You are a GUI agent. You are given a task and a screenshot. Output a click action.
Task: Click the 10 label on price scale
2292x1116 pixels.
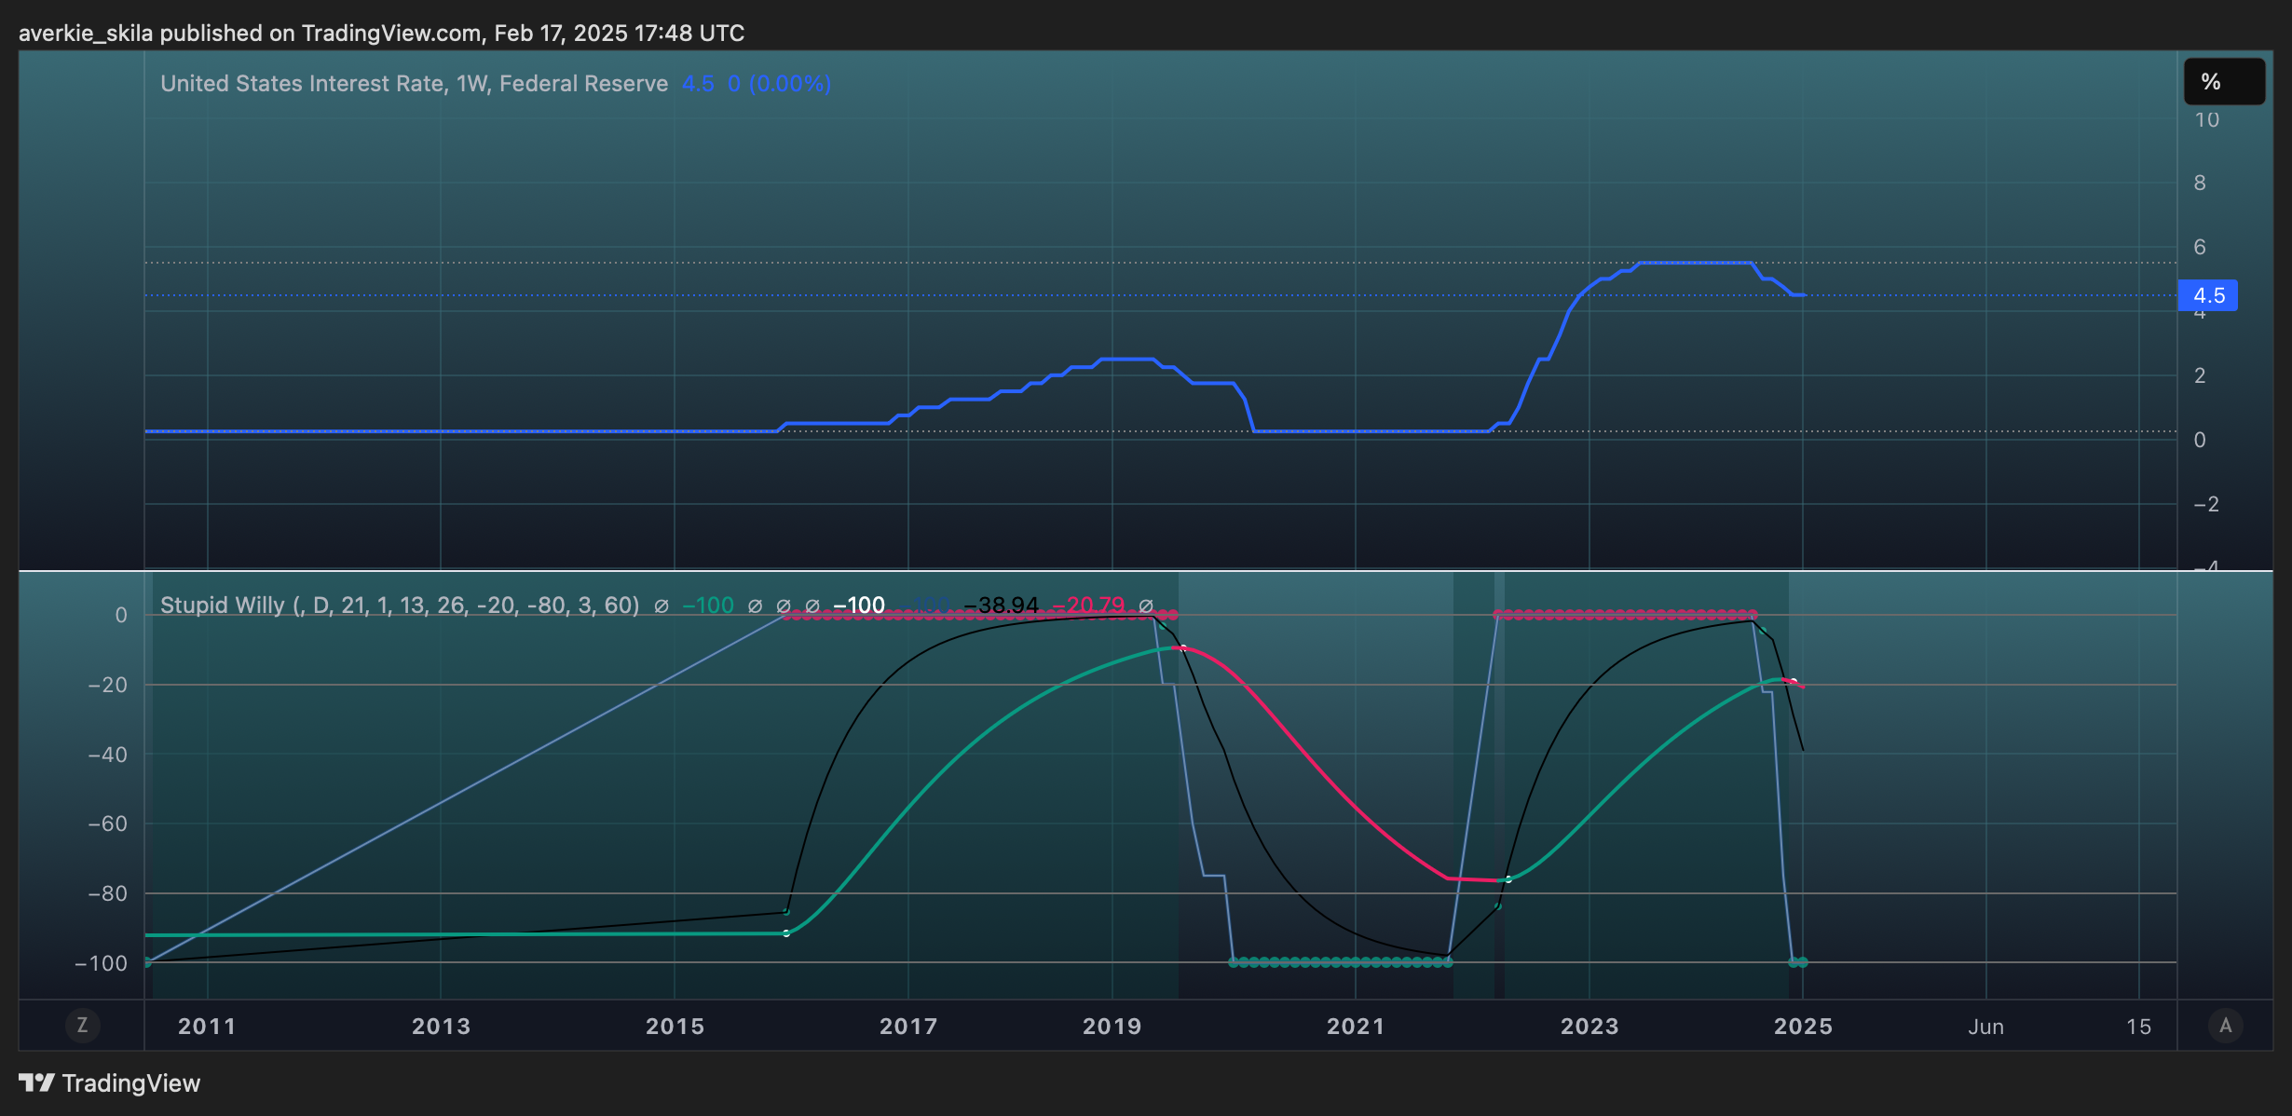click(2206, 119)
